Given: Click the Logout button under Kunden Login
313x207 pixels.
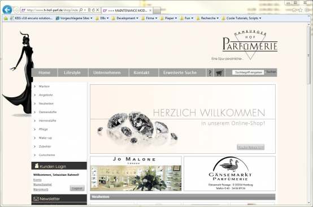Looking at the screenshot, I should coord(77,188).
